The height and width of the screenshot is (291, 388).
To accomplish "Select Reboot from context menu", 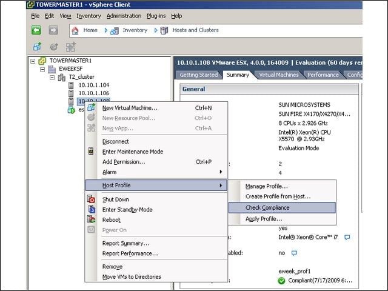I will [156, 219].
